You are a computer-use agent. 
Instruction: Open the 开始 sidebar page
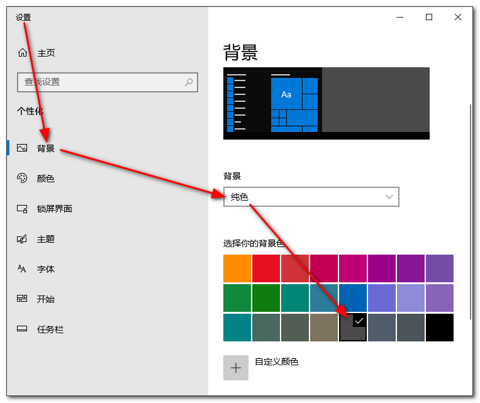[46, 299]
